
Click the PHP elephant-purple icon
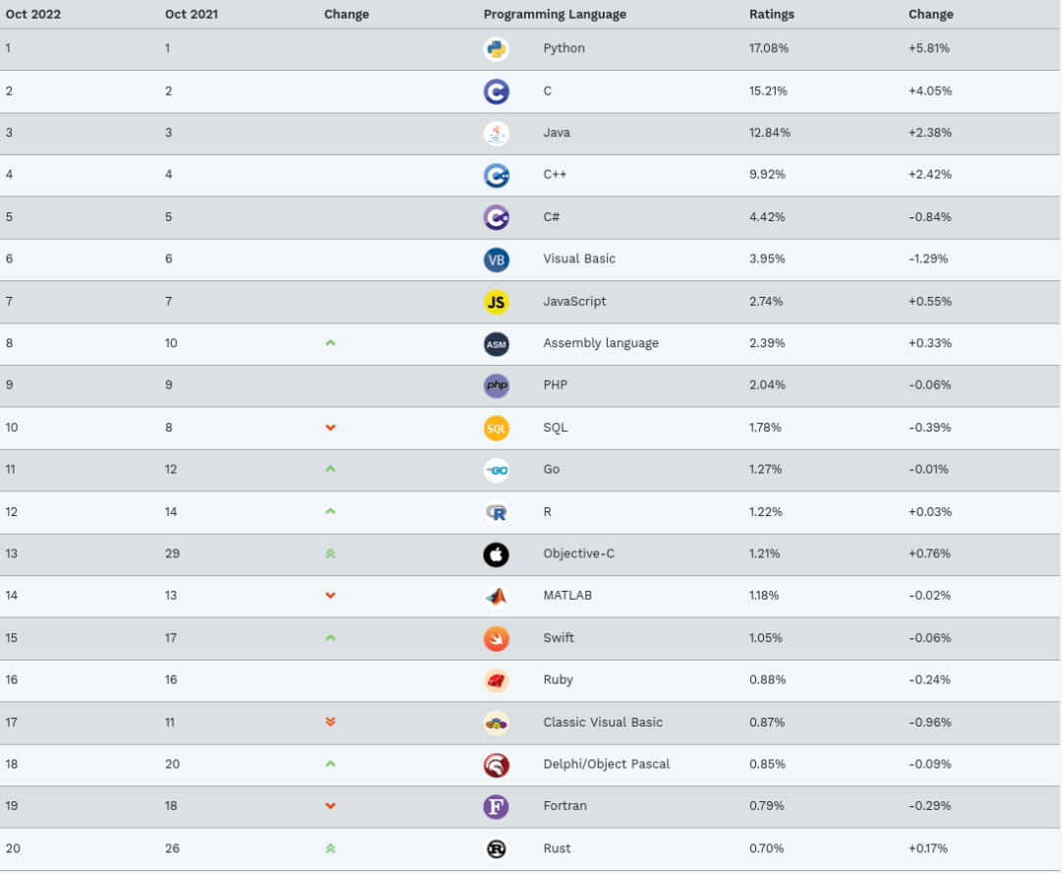click(496, 386)
